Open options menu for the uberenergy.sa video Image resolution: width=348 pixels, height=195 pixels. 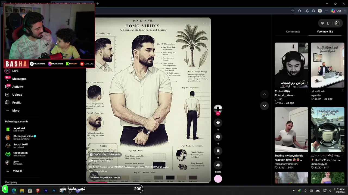click(343, 156)
